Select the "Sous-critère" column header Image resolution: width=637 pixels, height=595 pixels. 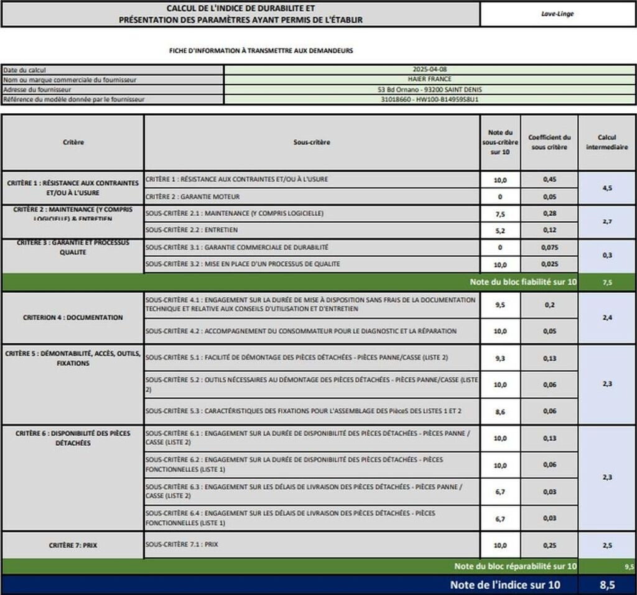click(x=312, y=142)
